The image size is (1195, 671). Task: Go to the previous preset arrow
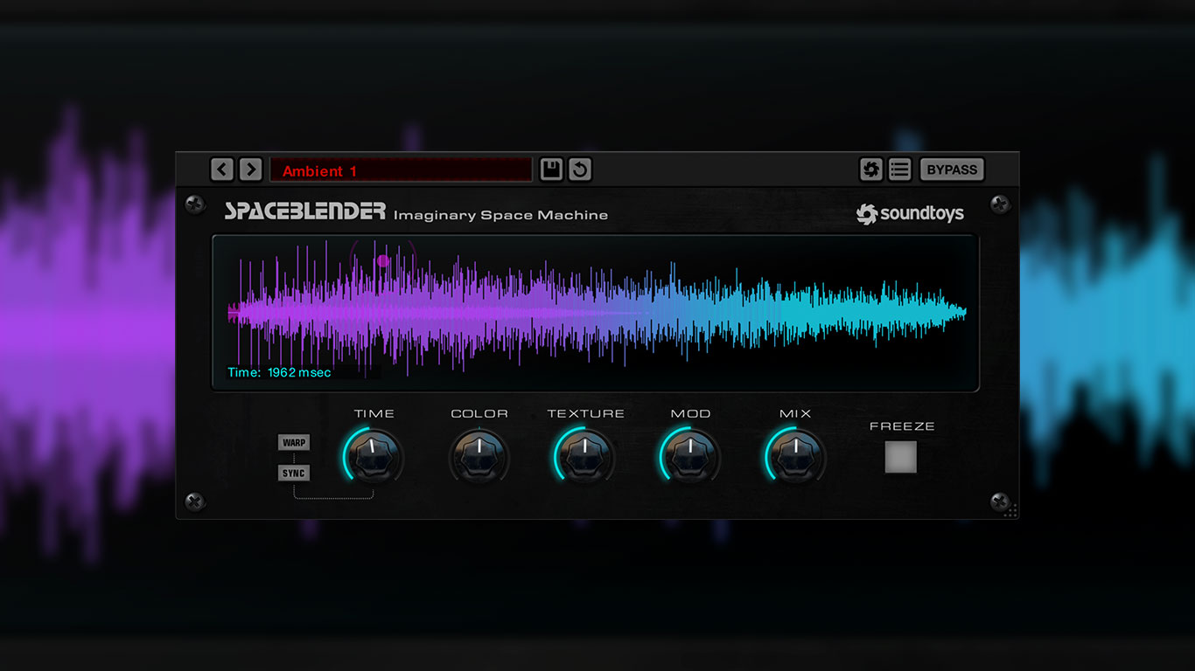tap(222, 169)
